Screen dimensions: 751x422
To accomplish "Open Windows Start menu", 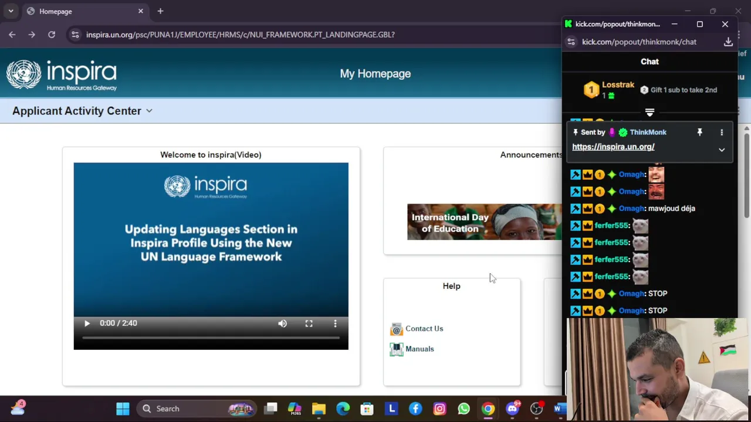I will (123, 409).
